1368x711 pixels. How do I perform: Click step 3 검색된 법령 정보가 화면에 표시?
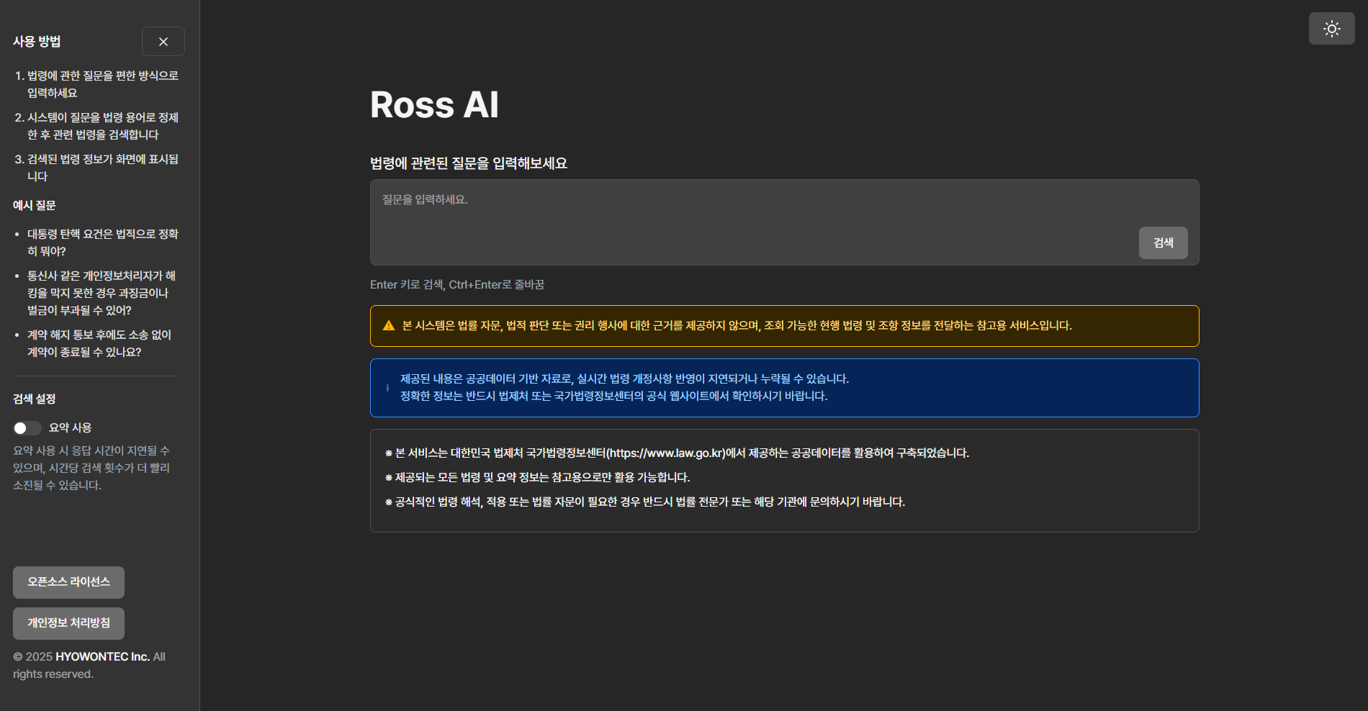point(102,168)
